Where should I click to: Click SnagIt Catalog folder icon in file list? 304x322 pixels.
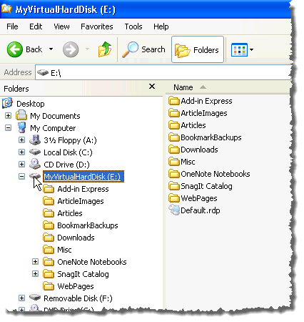click(x=174, y=186)
